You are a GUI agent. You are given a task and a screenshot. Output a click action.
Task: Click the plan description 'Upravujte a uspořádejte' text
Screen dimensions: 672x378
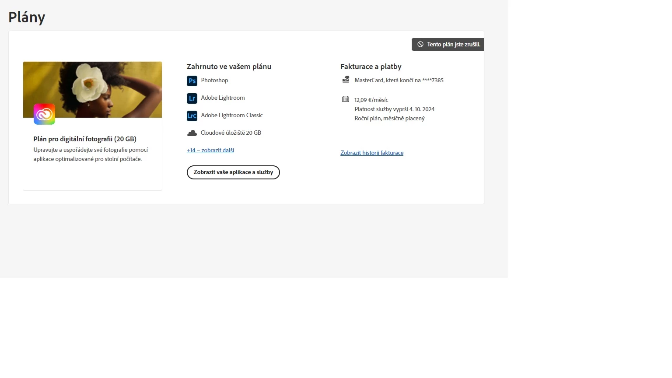(x=91, y=154)
